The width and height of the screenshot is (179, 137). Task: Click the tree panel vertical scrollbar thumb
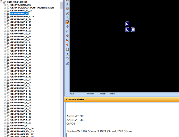[62, 5]
